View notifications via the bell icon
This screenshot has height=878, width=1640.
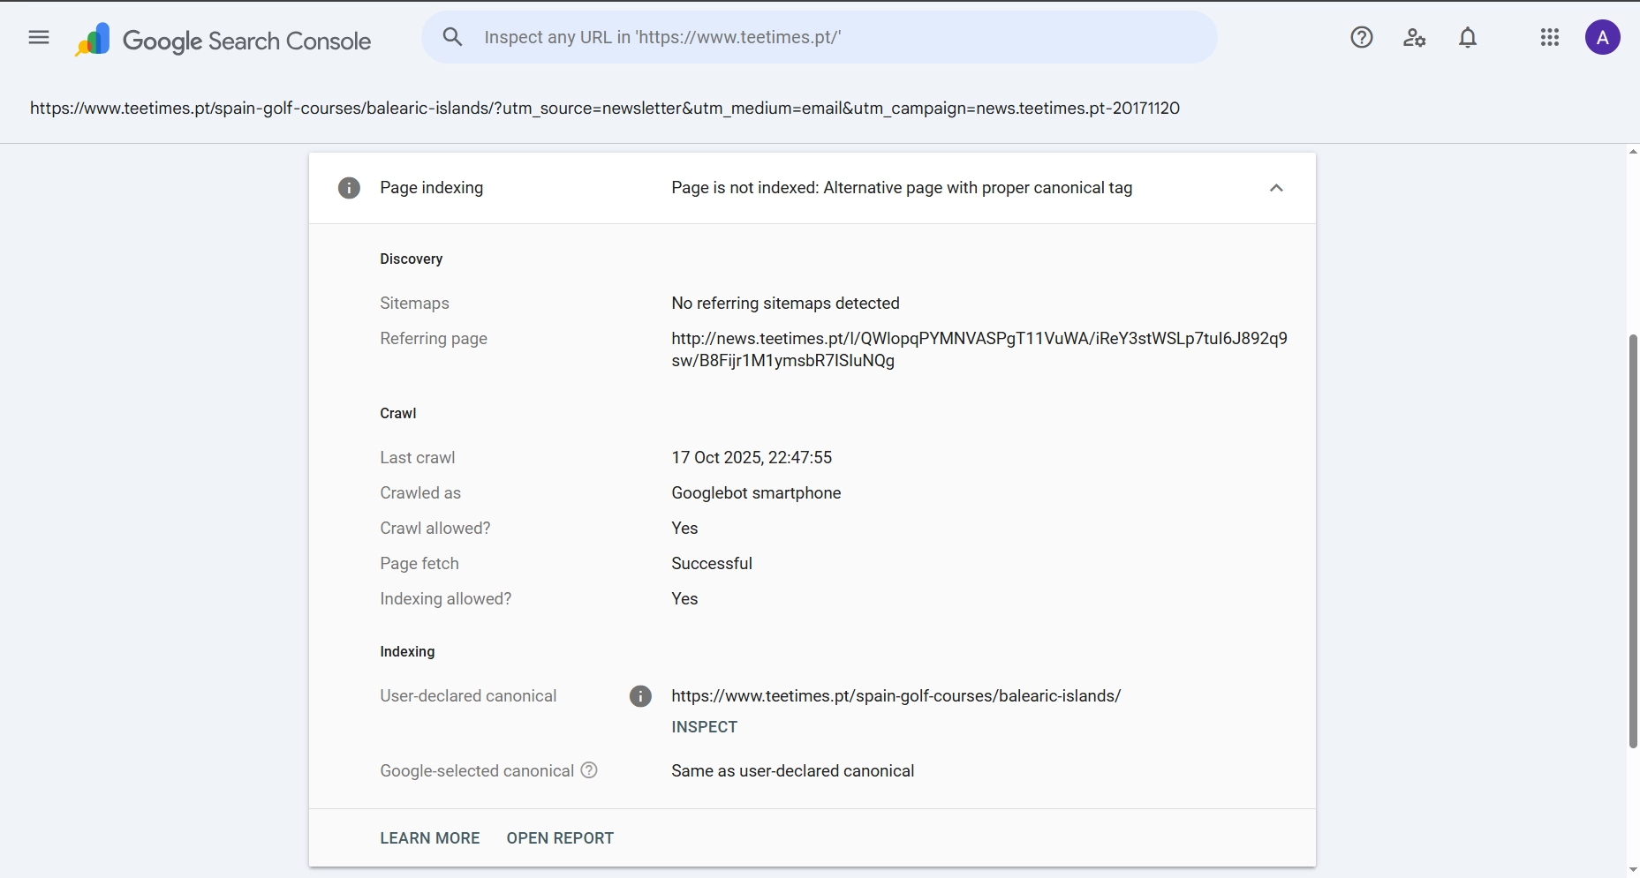(1467, 37)
